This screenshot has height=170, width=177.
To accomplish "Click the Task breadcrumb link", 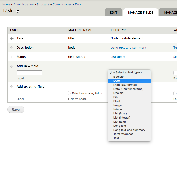I will coord(78,4).
